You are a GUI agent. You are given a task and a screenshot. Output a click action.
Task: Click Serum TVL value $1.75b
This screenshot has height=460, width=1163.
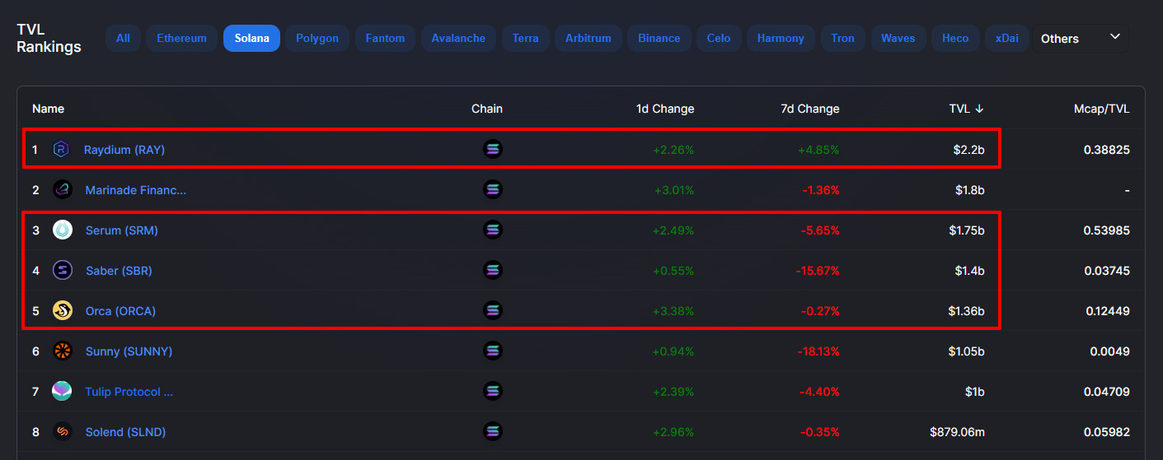coord(967,230)
